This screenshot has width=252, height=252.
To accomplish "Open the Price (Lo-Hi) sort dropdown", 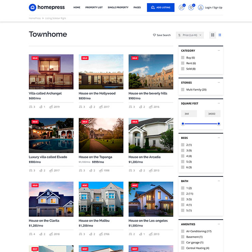I will pyautogui.click(x=190, y=35).
